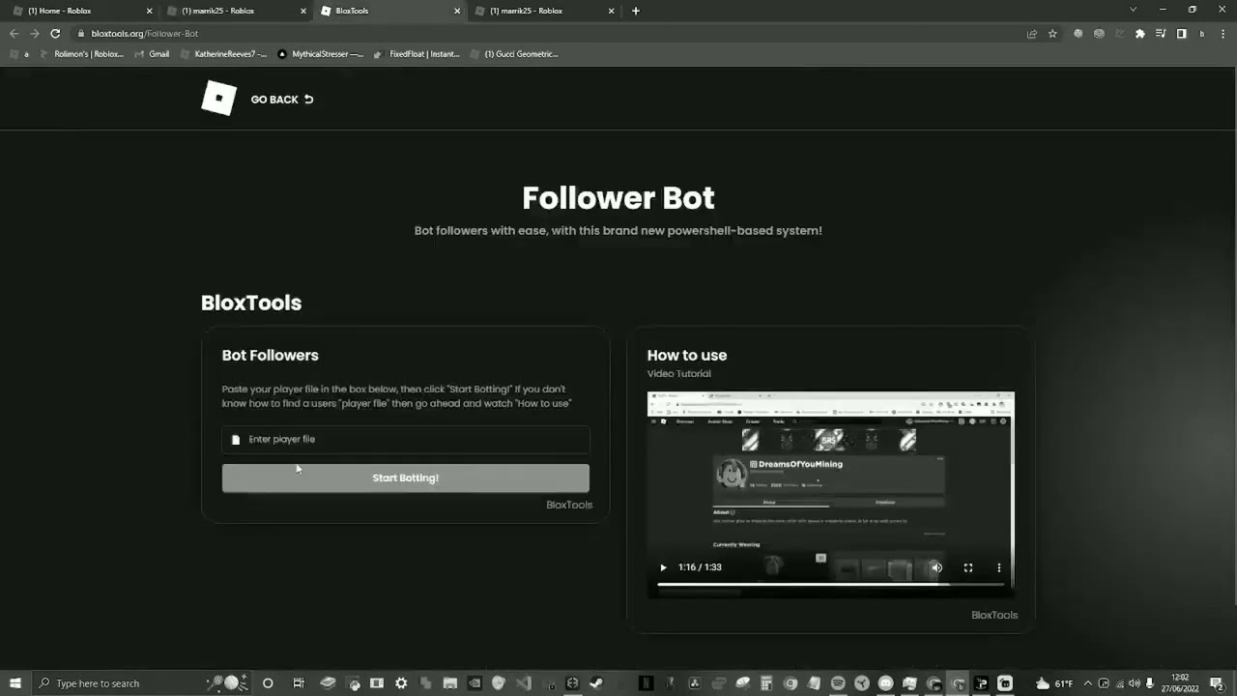Viewport: 1237px width, 696px height.
Task: Open Steam from the taskbar
Action: point(596,683)
